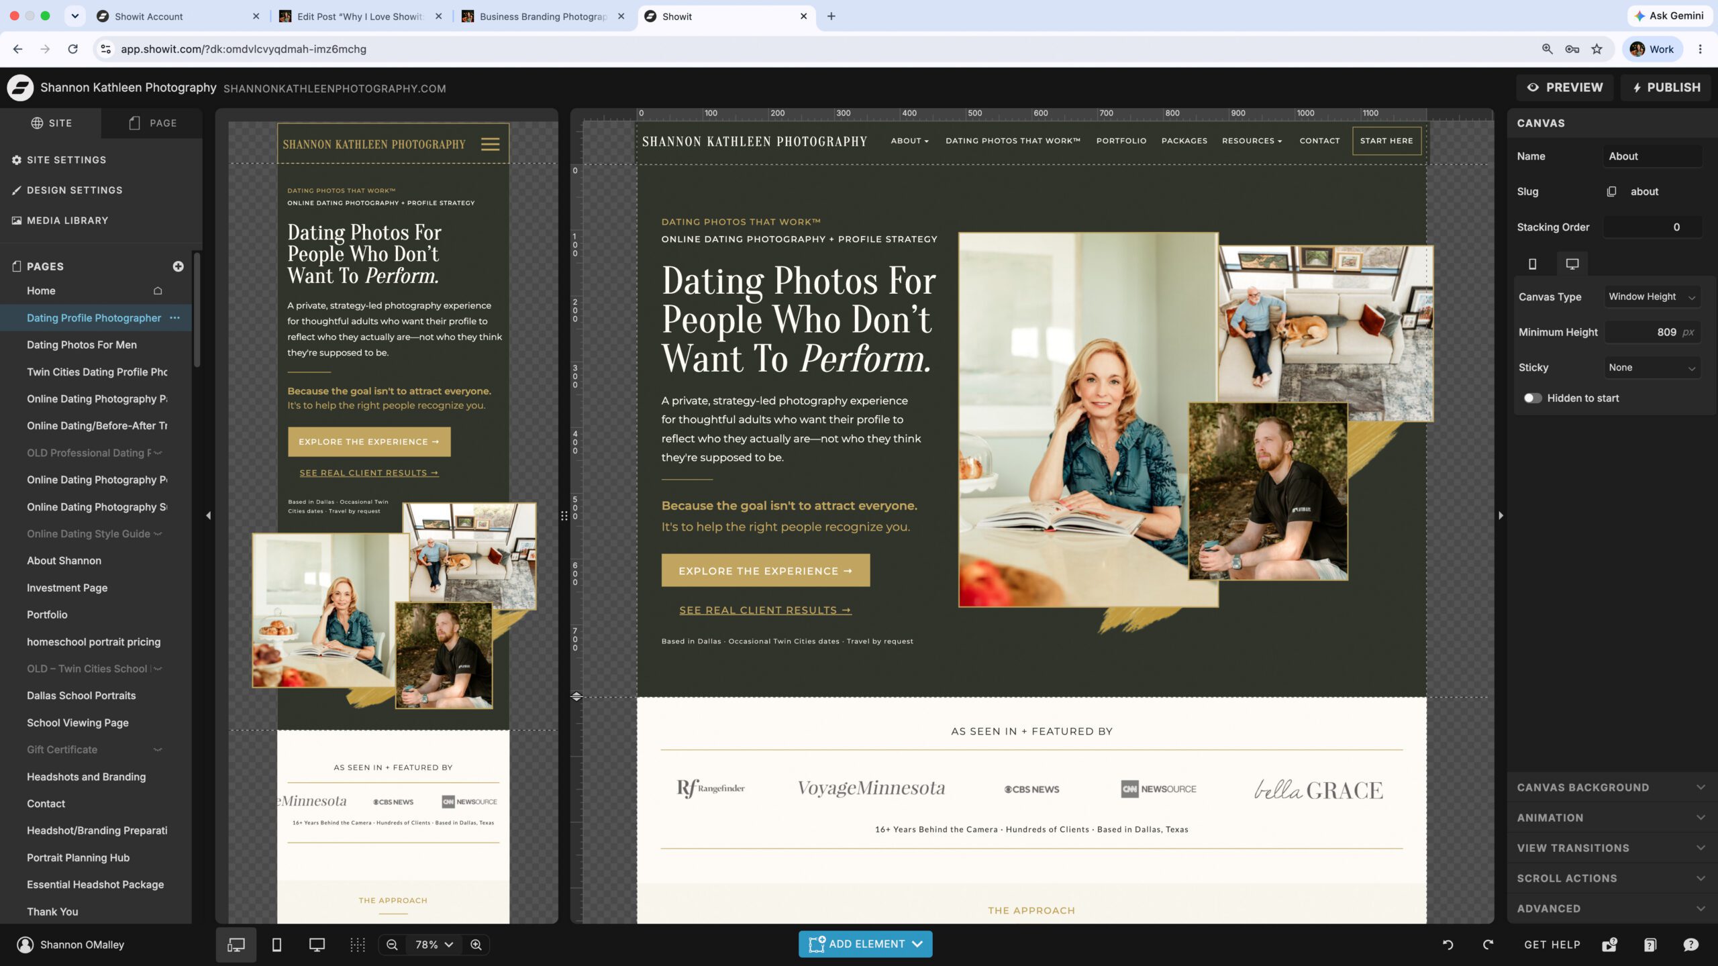This screenshot has width=1718, height=966.
Task: Click the browser address bar URL
Action: pos(244,49)
